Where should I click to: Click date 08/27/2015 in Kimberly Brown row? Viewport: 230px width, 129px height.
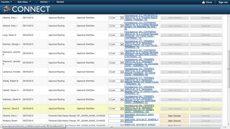[x=28, y=121]
